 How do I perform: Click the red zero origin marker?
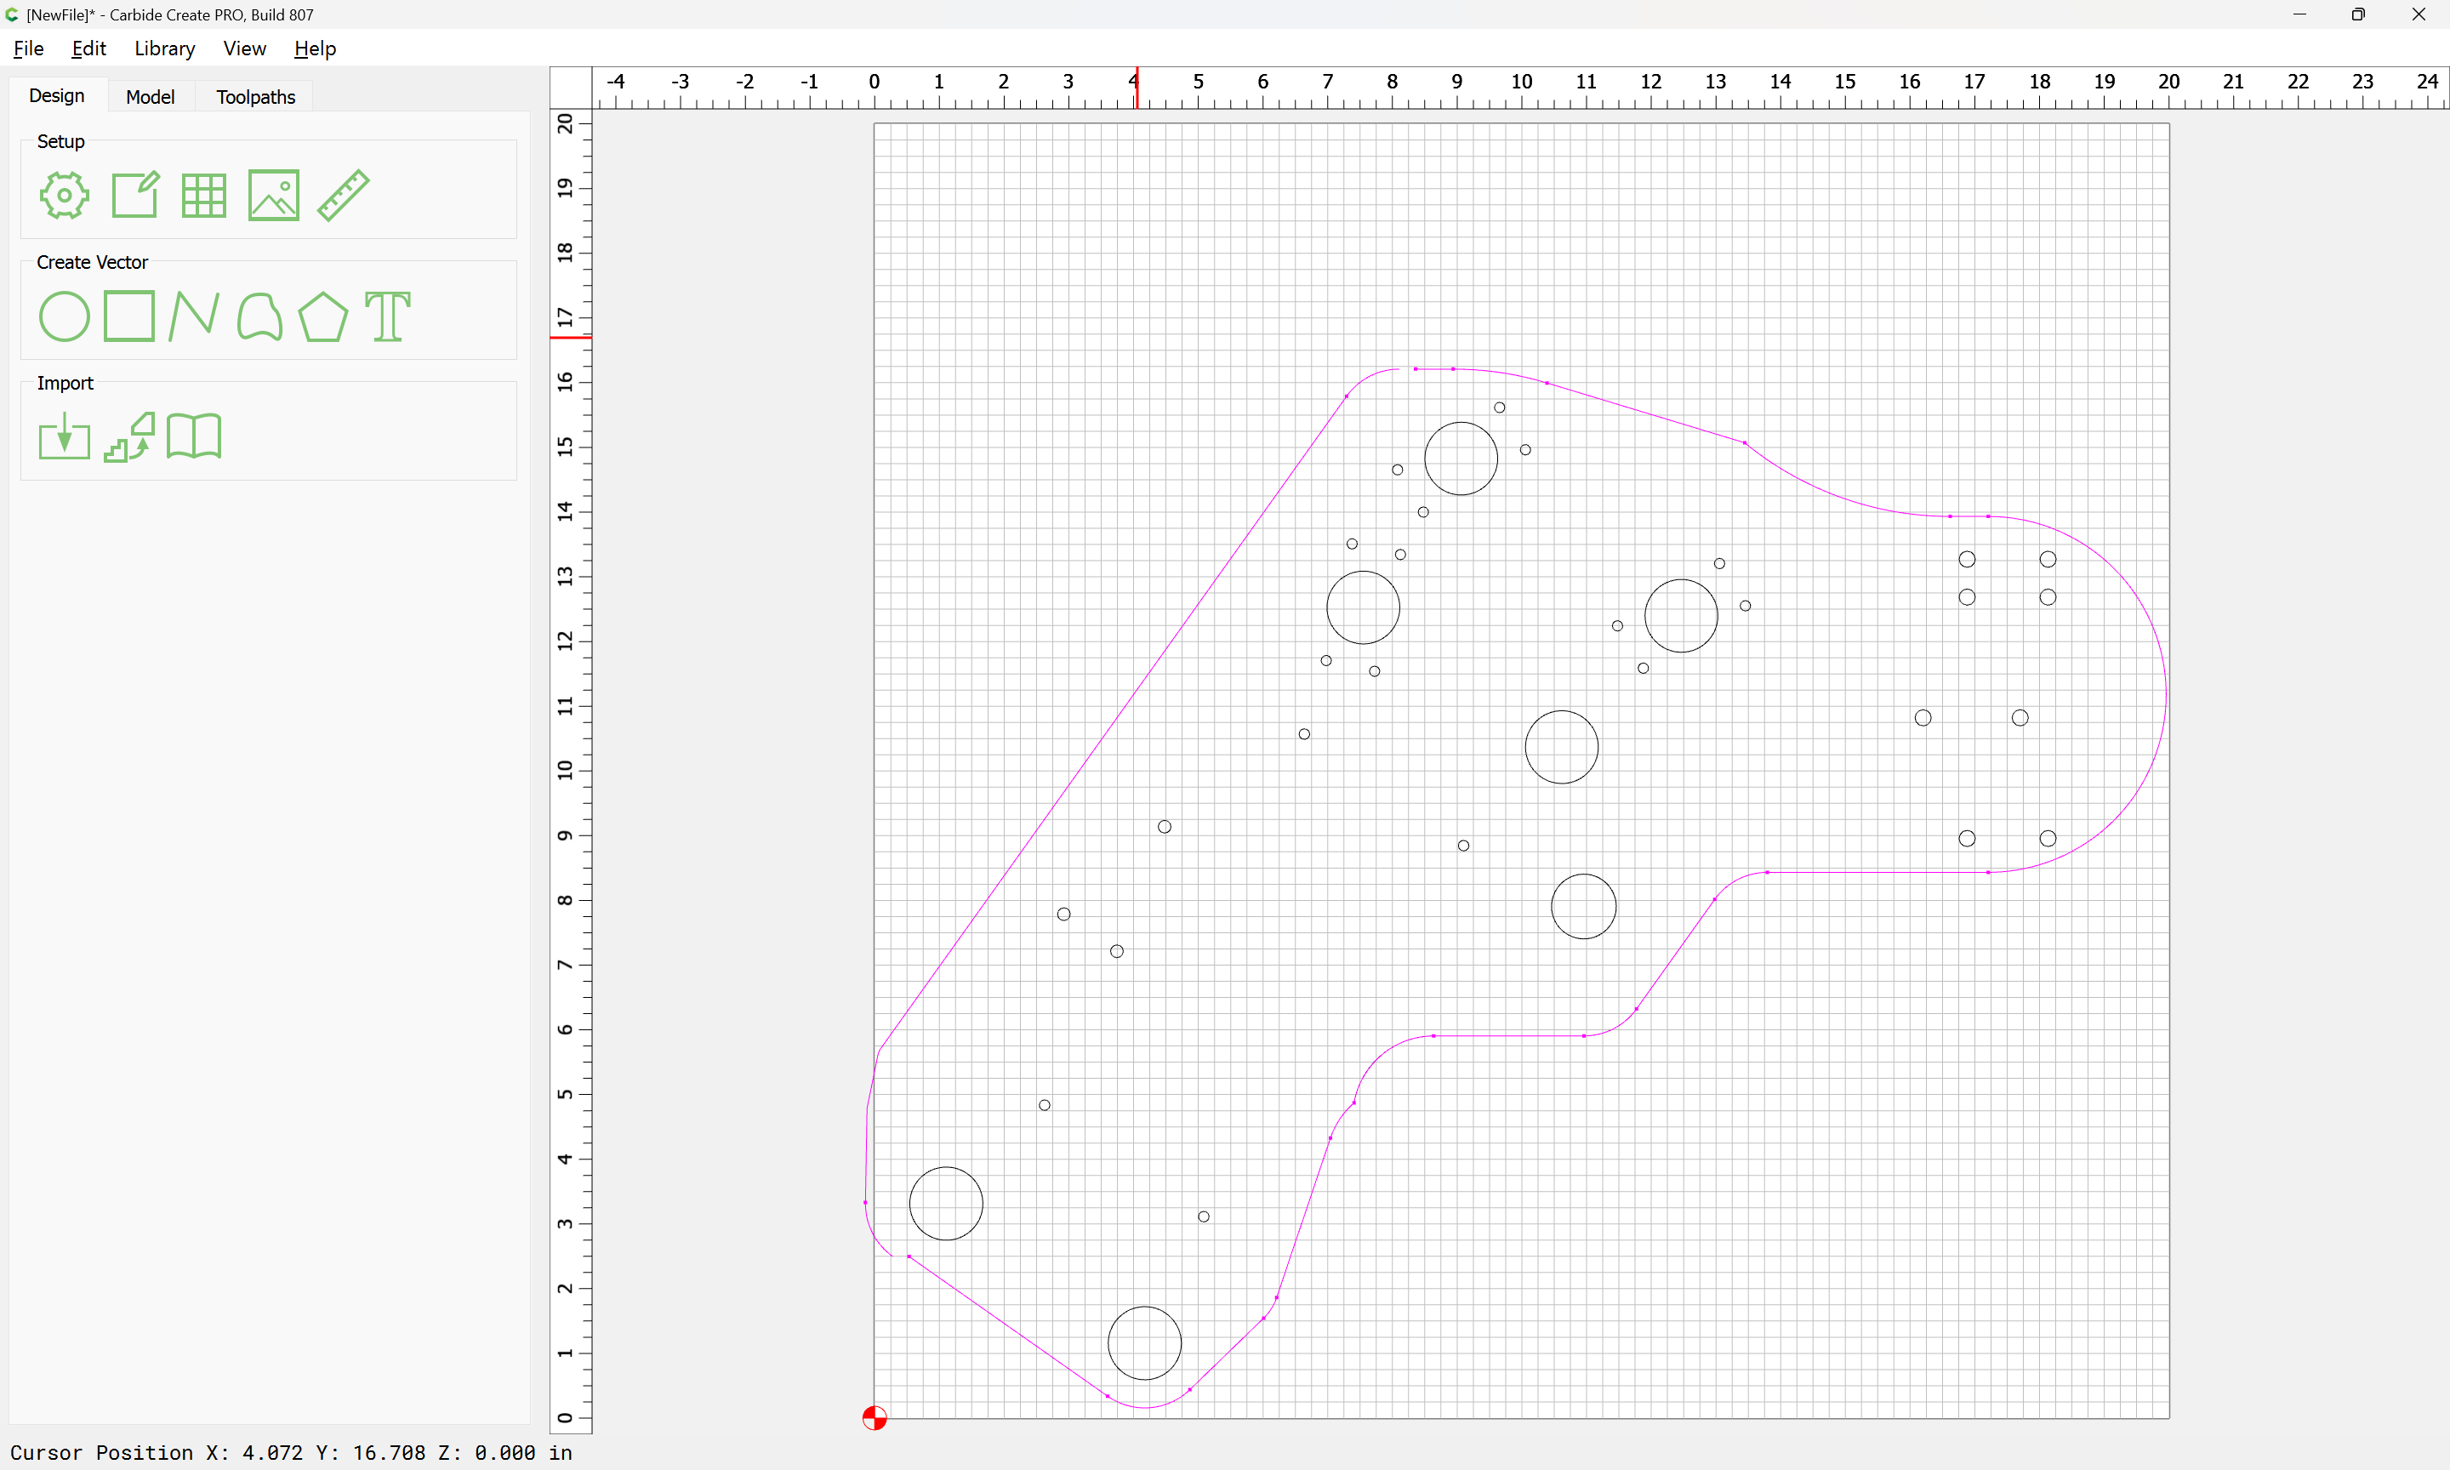(x=875, y=1418)
